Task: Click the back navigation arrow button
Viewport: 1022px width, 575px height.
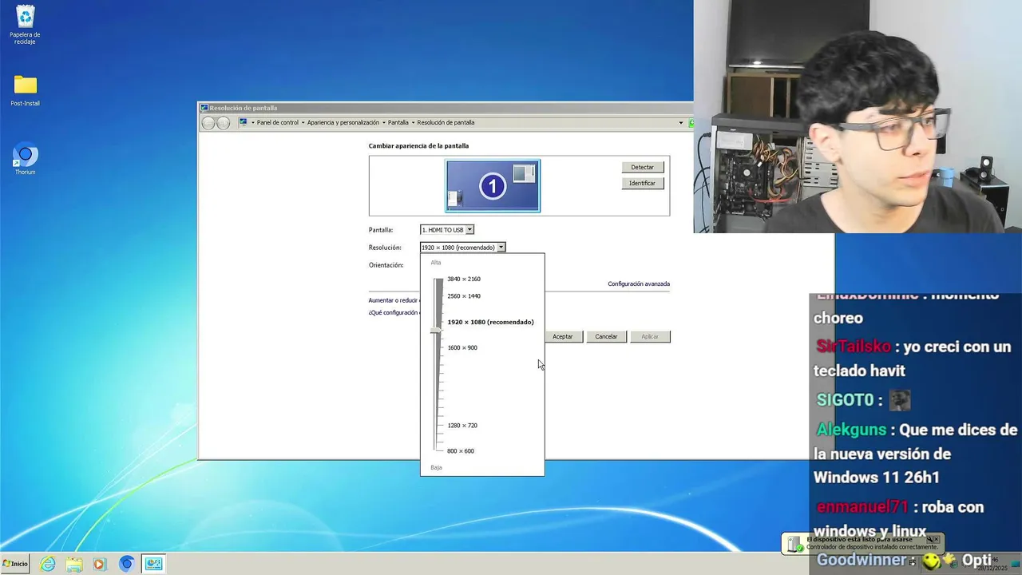Action: 208,123
